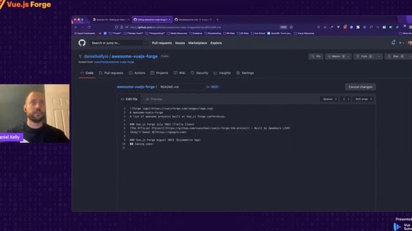The image size is (412, 231).
Task: Click editor line '### Vue.js Forge August 2022 (Ecommerce App)'
Action: click(165, 140)
